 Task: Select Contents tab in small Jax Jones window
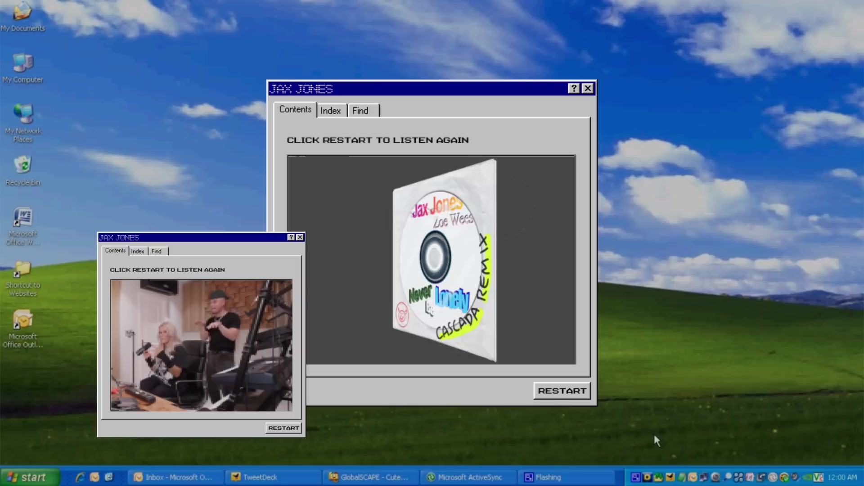pos(115,251)
